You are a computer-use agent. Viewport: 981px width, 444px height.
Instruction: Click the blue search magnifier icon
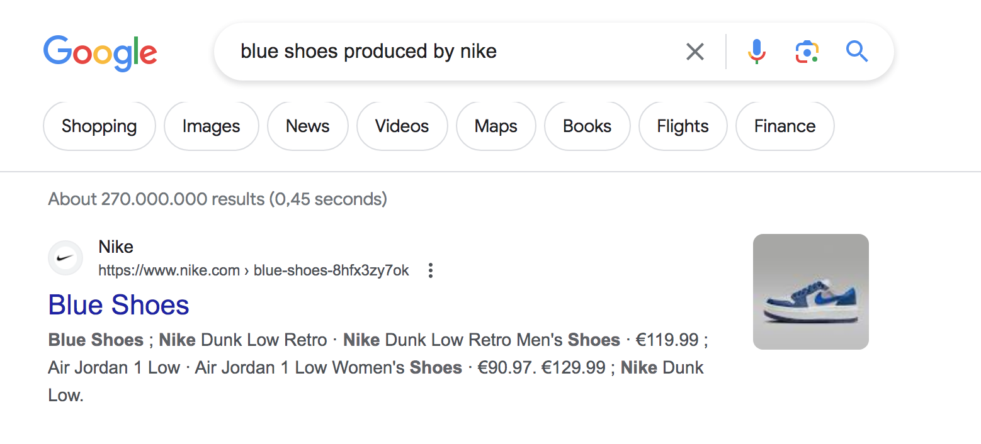(857, 52)
